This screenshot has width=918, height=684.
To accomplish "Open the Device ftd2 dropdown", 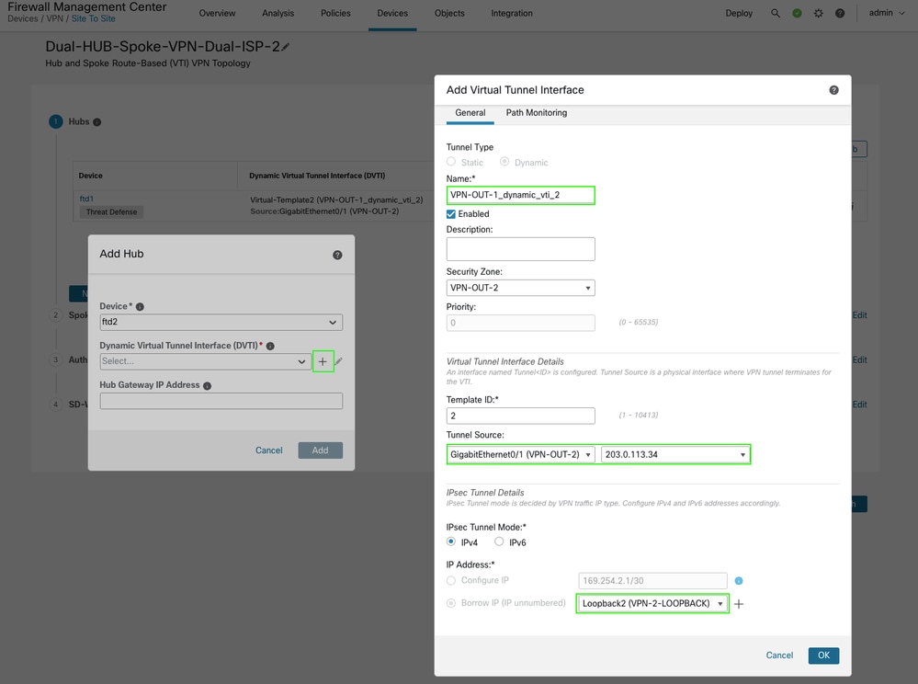I will point(221,322).
